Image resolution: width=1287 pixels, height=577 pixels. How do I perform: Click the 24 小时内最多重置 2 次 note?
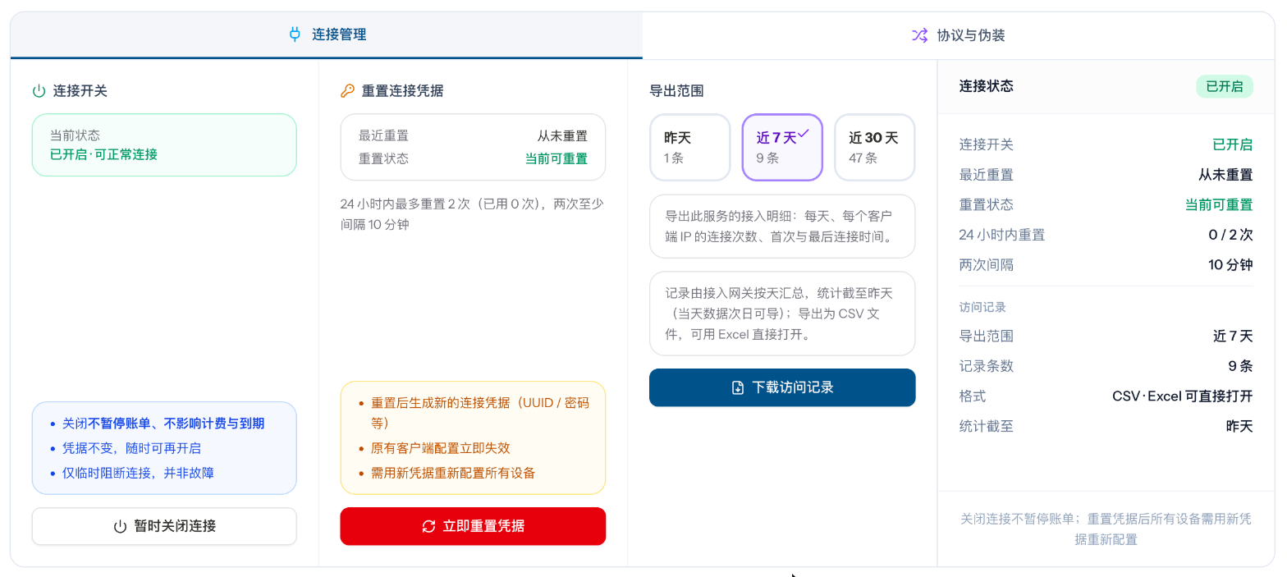point(473,213)
